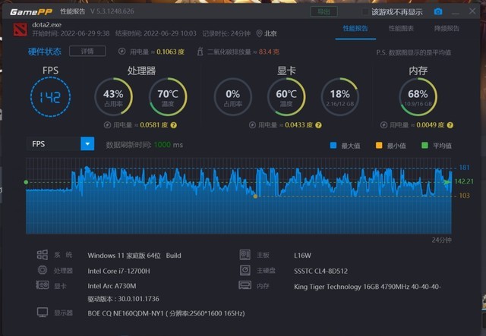
Task: Click the graphics card icon
Action: 43,285
